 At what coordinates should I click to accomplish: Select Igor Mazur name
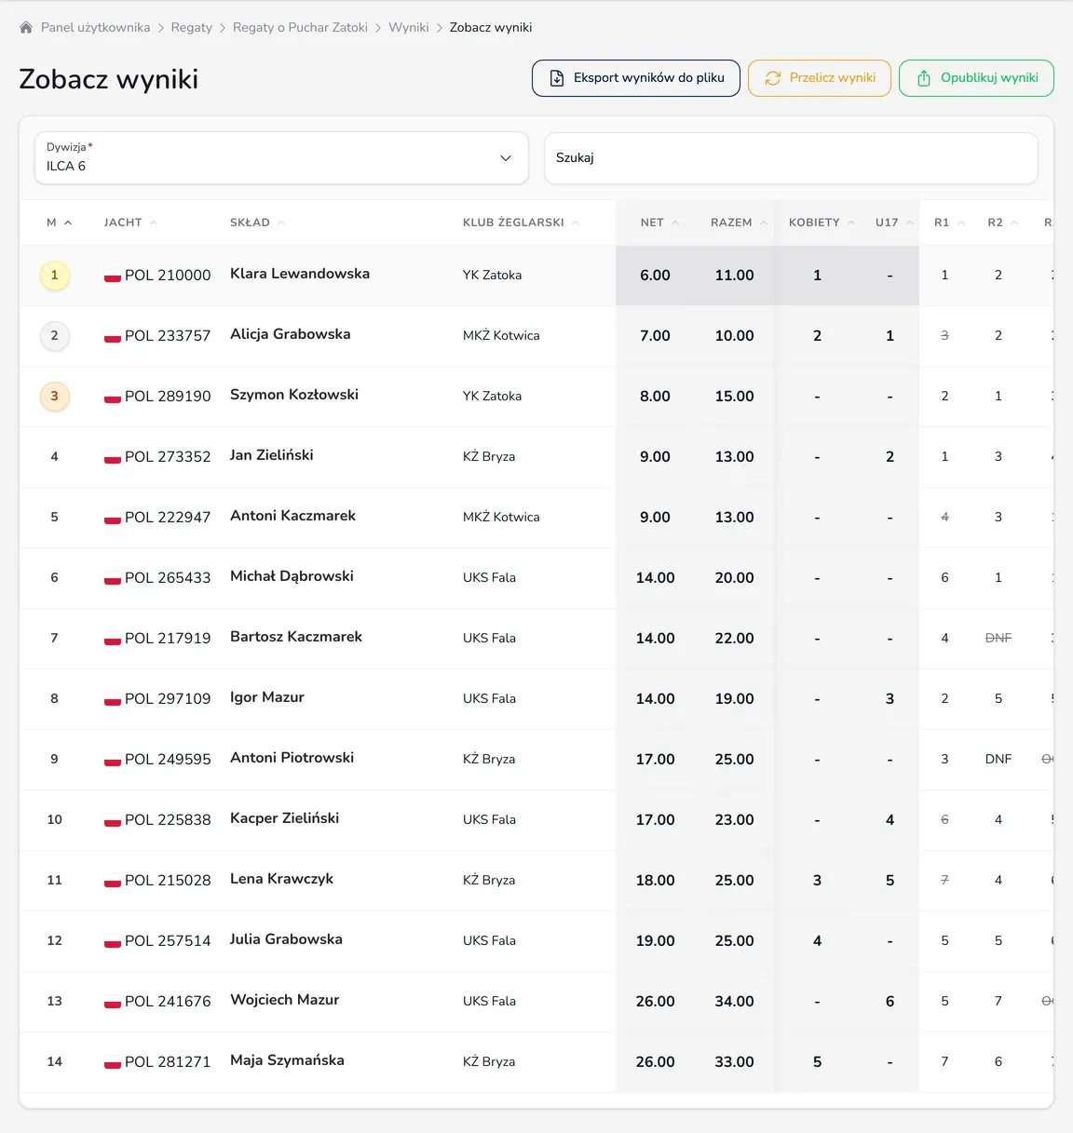pyautogui.click(x=267, y=697)
